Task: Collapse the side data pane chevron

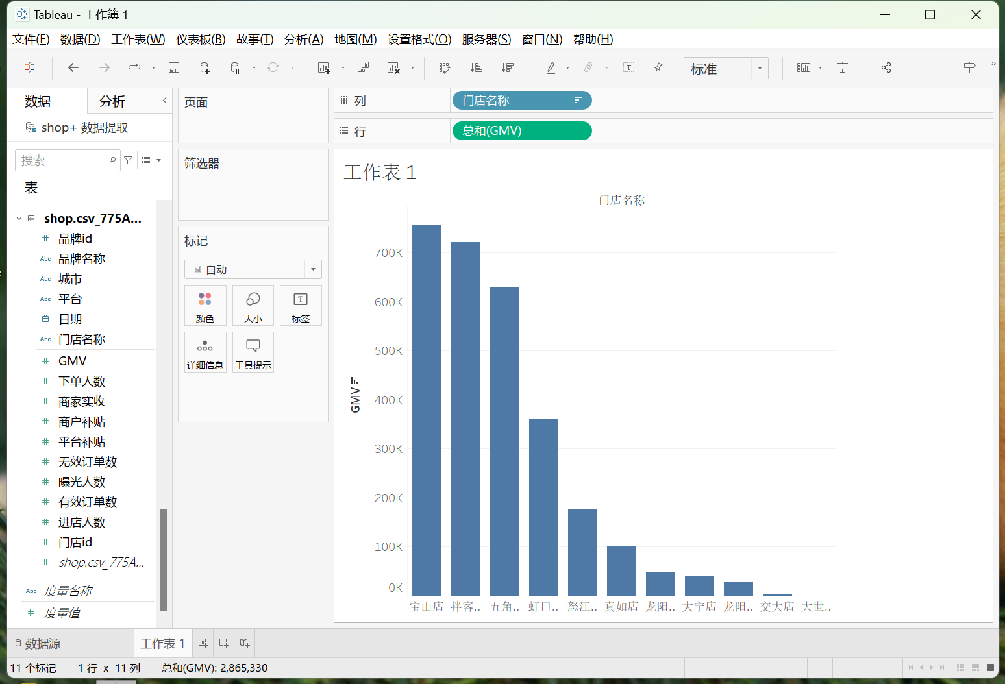Action: pyautogui.click(x=164, y=101)
